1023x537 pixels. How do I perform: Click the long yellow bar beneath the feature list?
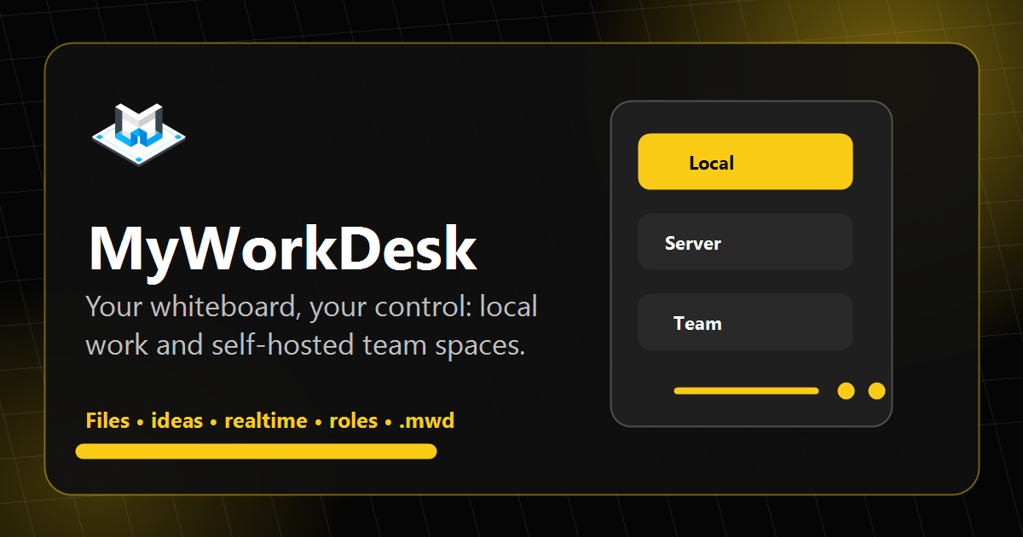pos(256,452)
